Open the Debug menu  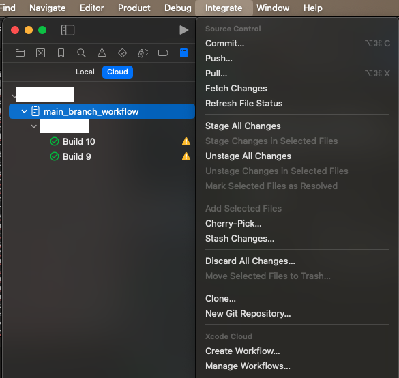[x=178, y=8]
